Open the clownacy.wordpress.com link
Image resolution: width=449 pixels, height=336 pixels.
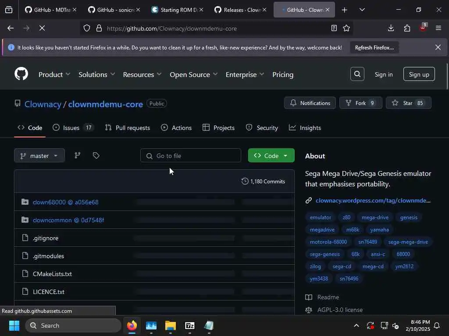click(x=373, y=200)
